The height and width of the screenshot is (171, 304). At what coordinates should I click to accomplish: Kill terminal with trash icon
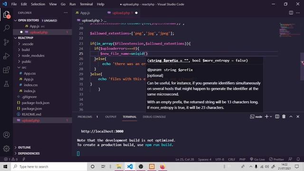tap(284, 116)
